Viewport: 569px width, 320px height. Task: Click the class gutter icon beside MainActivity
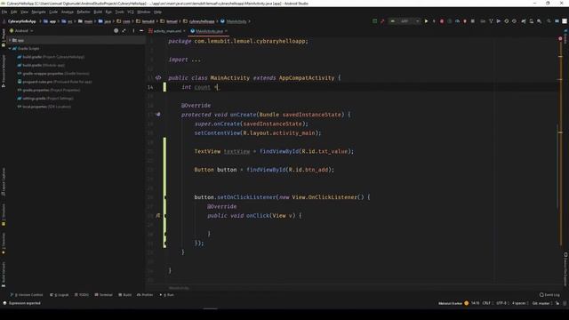pos(158,77)
